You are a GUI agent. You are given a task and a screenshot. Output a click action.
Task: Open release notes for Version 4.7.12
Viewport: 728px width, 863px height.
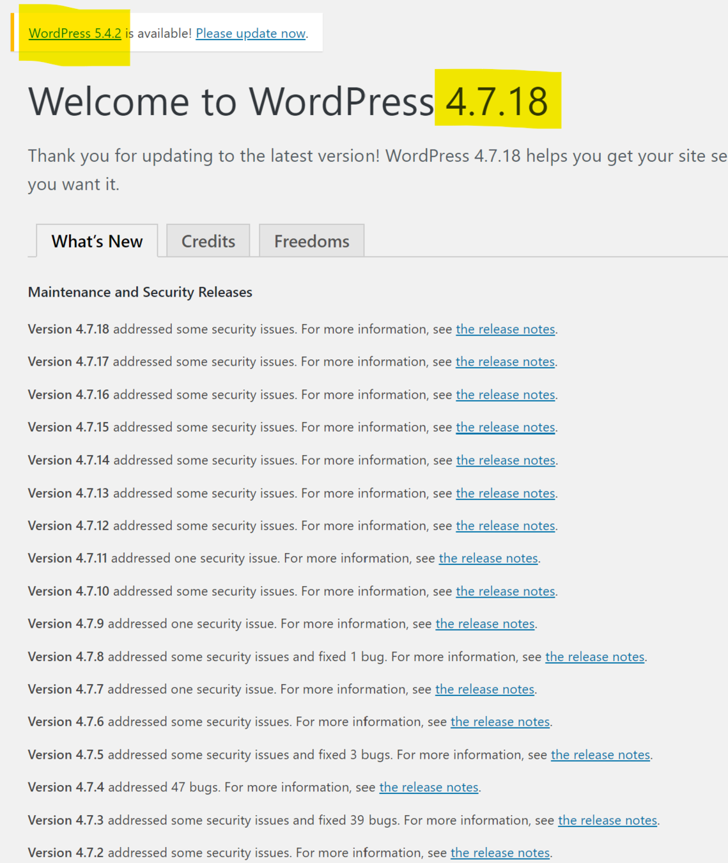[x=506, y=525]
